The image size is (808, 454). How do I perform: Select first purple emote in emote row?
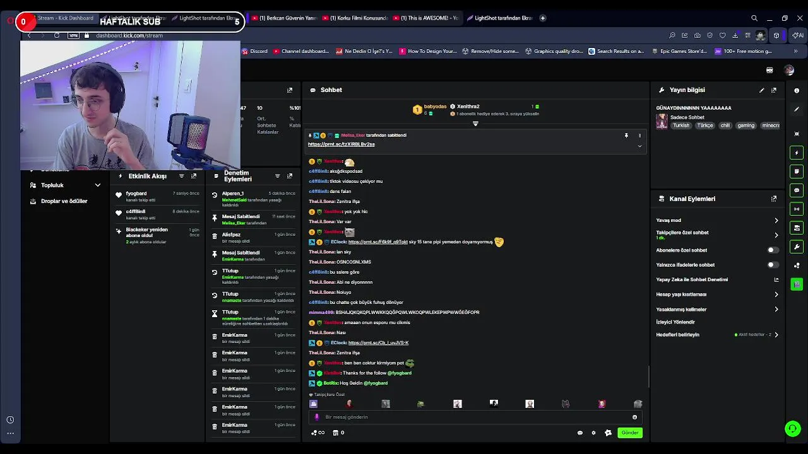[313, 404]
